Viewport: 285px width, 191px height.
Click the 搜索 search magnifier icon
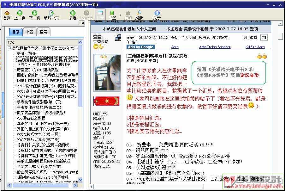pos(139,15)
